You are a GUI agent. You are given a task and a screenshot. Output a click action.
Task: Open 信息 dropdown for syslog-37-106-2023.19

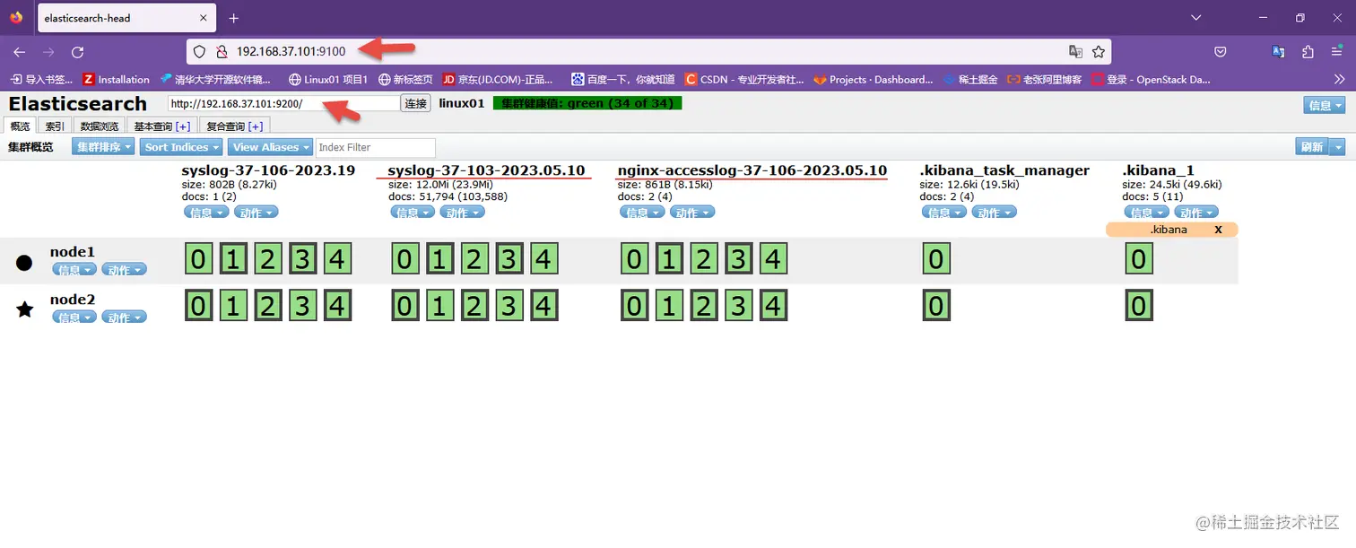tap(205, 213)
